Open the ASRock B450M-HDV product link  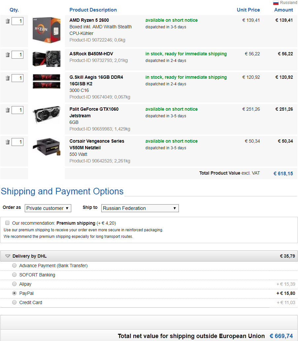[x=91, y=54]
